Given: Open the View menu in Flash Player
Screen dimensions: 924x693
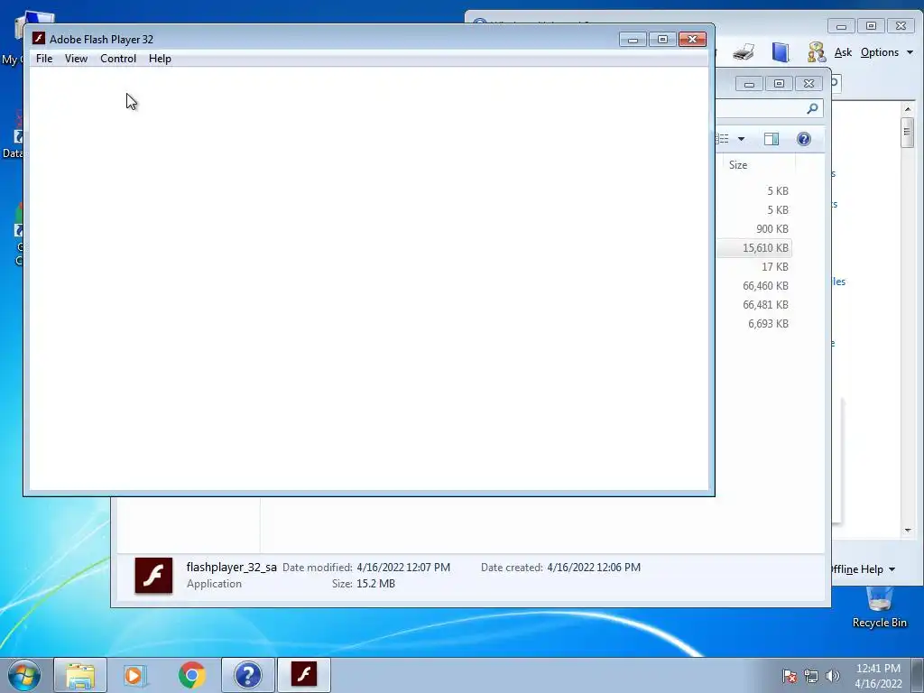Looking at the screenshot, I should tap(76, 59).
